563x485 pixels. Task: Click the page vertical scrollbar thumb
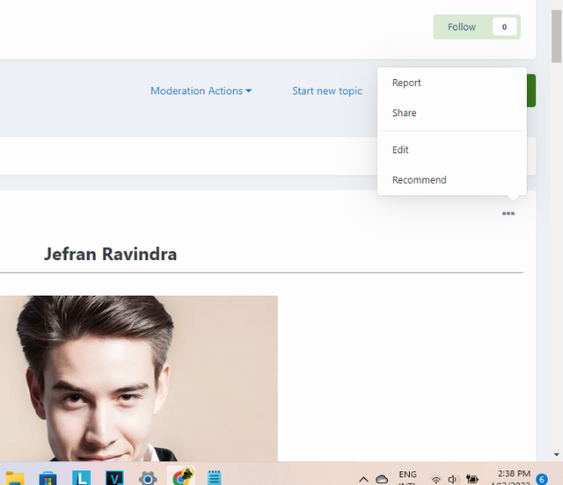pyautogui.click(x=557, y=36)
